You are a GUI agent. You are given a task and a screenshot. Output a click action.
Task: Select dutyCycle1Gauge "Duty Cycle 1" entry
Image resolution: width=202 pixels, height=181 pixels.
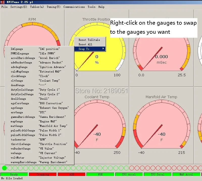(40, 90)
